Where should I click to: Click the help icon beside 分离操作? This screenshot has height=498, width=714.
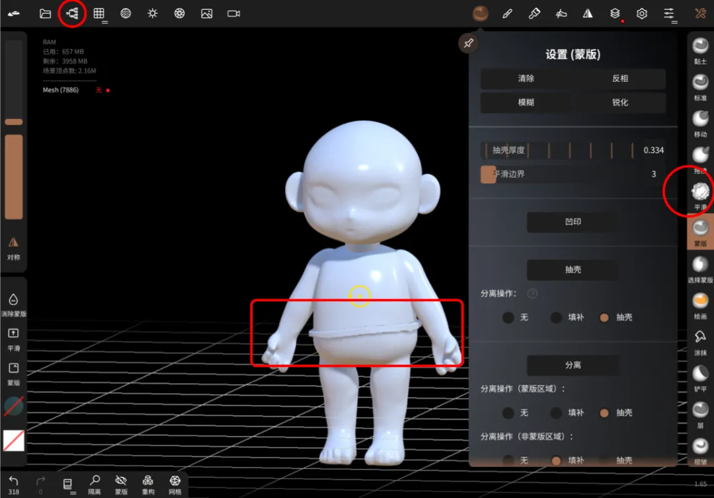click(532, 294)
